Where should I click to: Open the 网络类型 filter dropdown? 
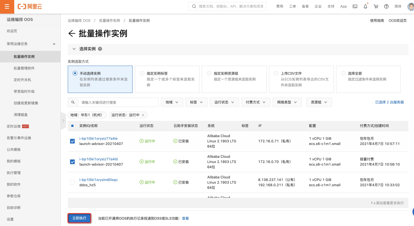287,102
